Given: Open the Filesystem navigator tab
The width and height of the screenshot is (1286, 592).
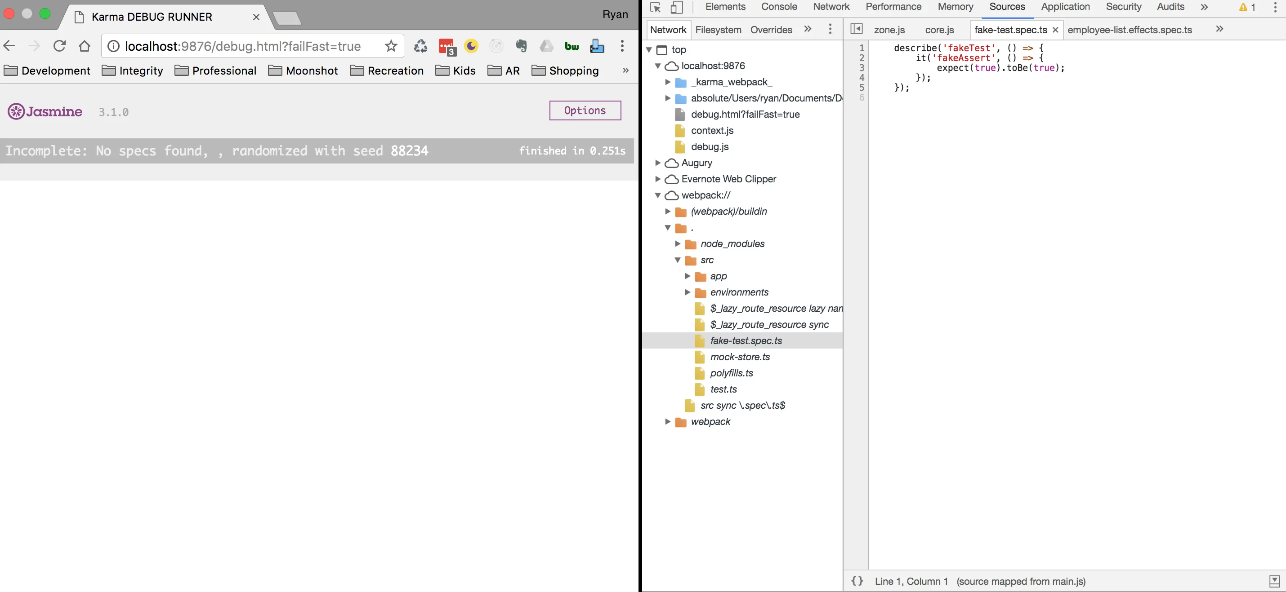Looking at the screenshot, I should pyautogui.click(x=718, y=30).
